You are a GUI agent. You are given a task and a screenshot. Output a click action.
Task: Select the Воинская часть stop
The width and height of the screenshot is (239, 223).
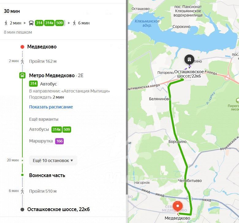pos(47,175)
